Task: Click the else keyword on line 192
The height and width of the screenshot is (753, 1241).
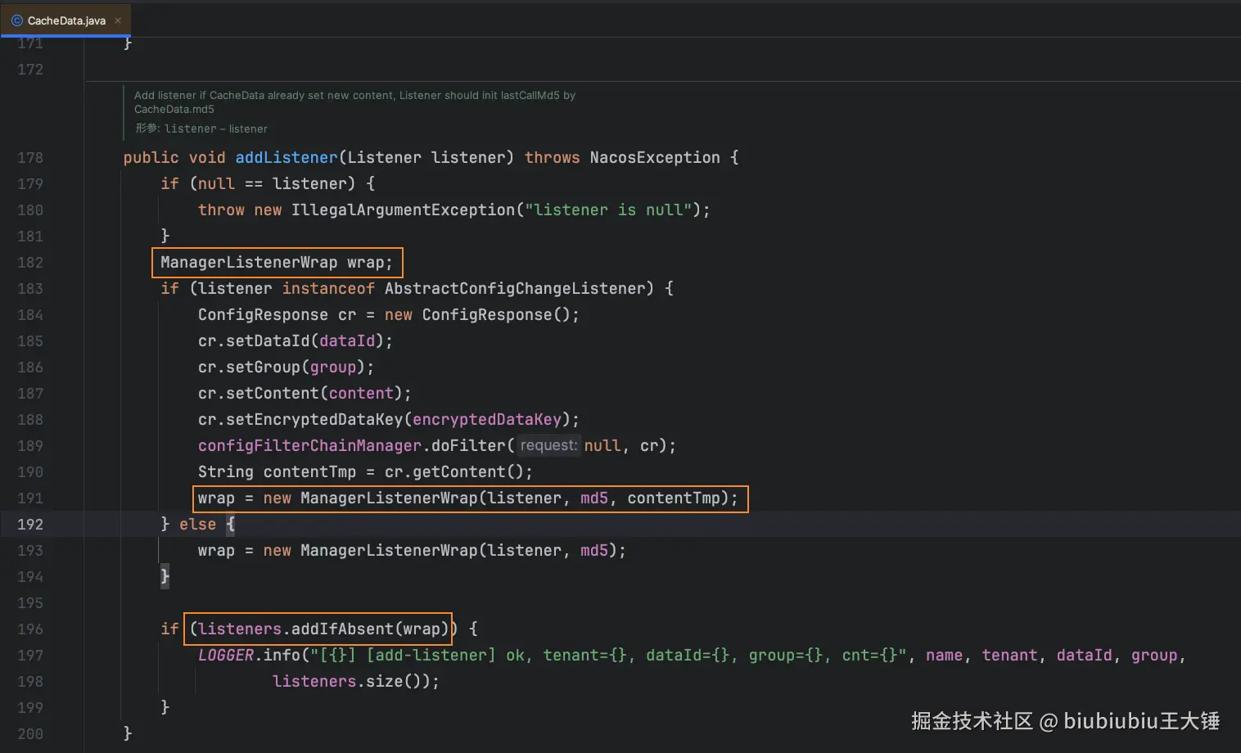Action: click(197, 525)
